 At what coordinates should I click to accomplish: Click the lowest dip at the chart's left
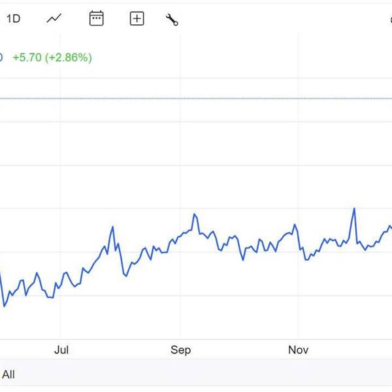tap(5, 306)
